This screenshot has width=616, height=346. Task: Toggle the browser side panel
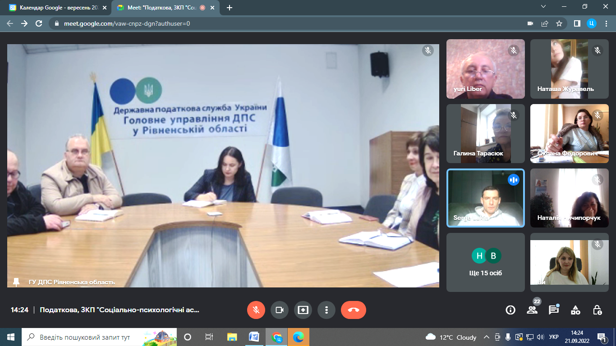[577, 23]
